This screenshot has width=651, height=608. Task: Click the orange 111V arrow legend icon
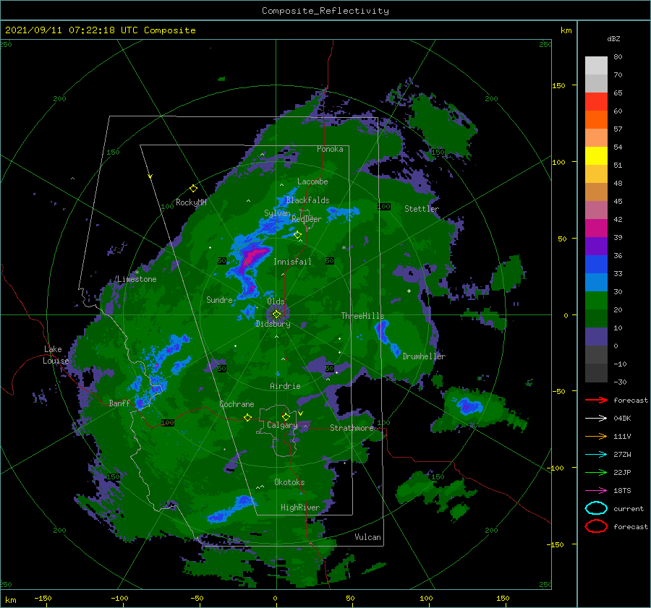coord(596,436)
